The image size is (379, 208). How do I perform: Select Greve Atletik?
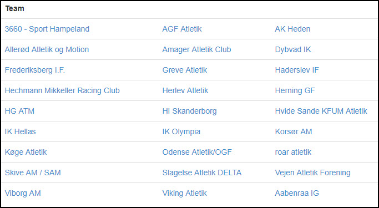coord(185,70)
